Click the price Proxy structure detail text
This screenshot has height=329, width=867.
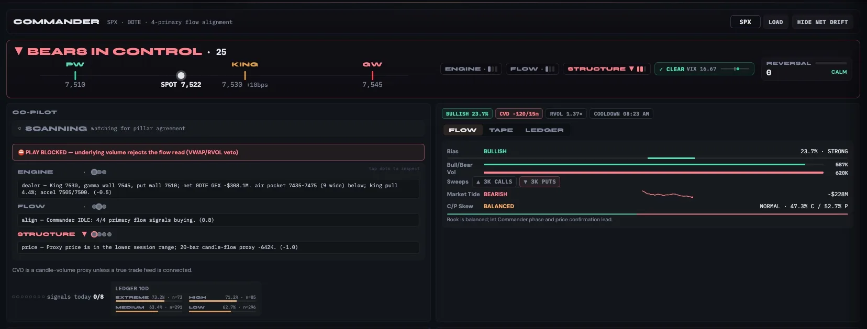point(218,247)
